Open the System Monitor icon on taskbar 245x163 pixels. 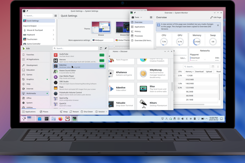pos(74,119)
